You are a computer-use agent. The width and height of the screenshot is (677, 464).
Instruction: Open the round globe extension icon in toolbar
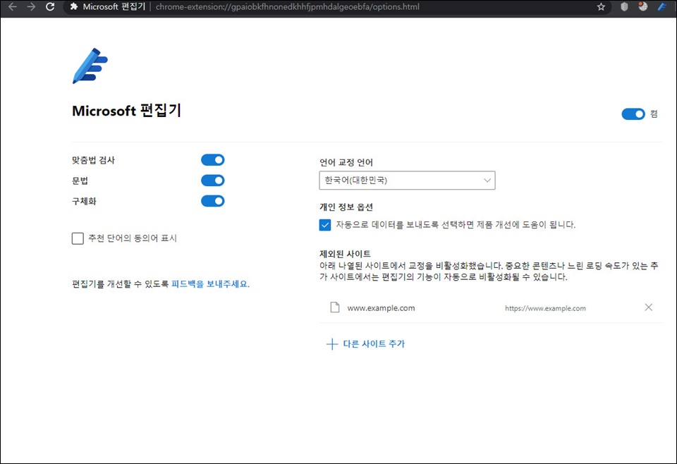(x=643, y=6)
